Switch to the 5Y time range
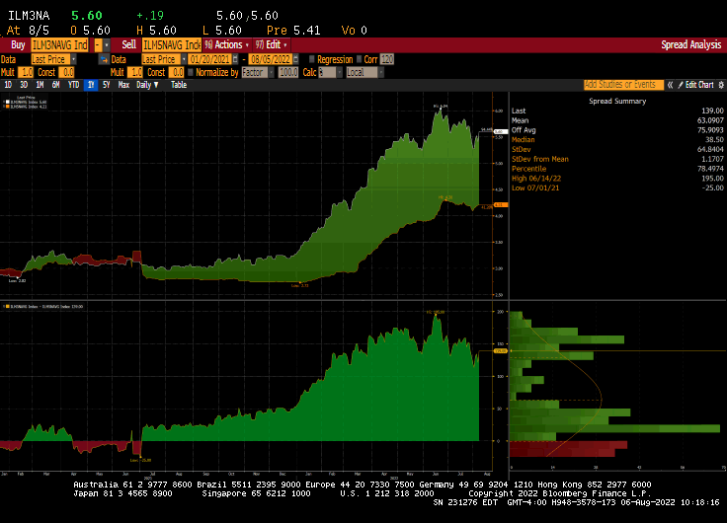727x523 pixels. [x=108, y=85]
